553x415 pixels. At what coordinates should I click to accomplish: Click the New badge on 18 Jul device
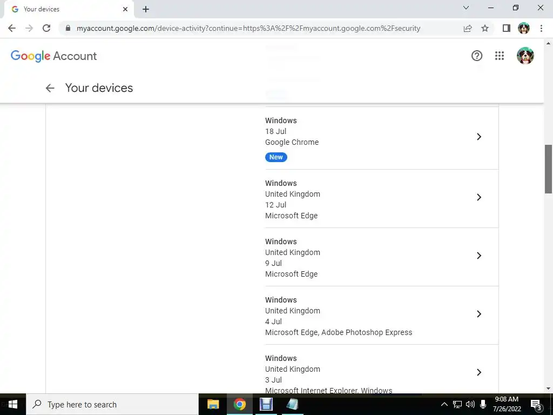[276, 157]
